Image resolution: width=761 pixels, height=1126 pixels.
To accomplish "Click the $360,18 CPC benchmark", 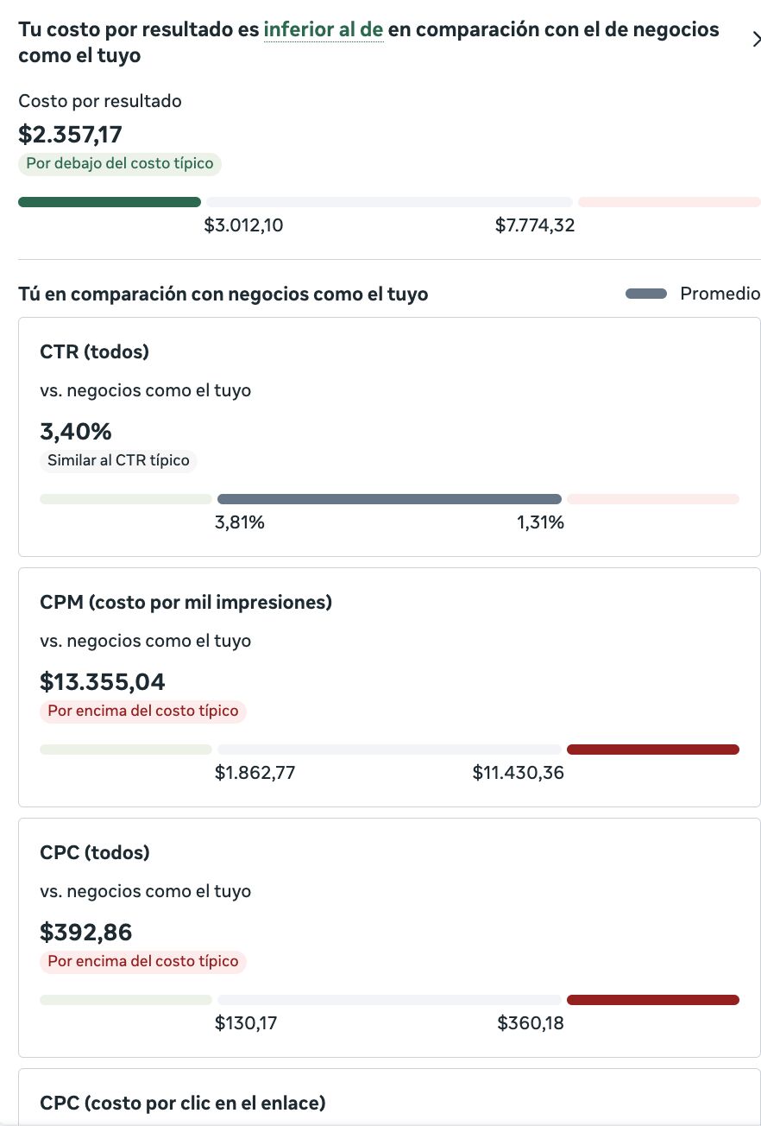I will pyautogui.click(x=531, y=1023).
